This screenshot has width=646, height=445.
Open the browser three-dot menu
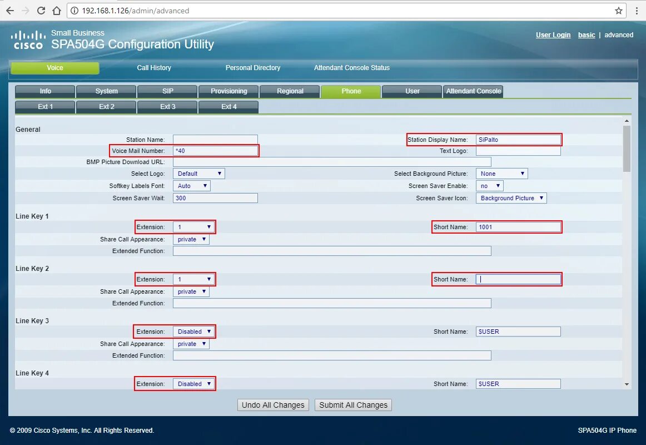point(637,11)
